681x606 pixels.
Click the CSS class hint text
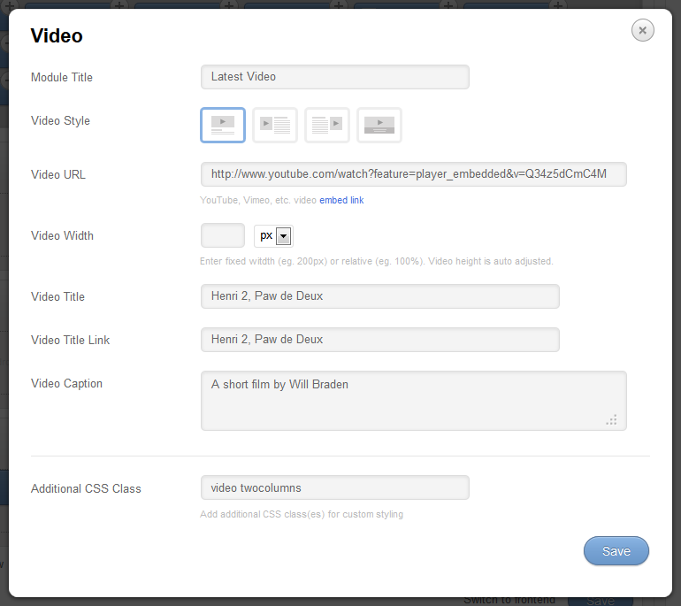(302, 514)
